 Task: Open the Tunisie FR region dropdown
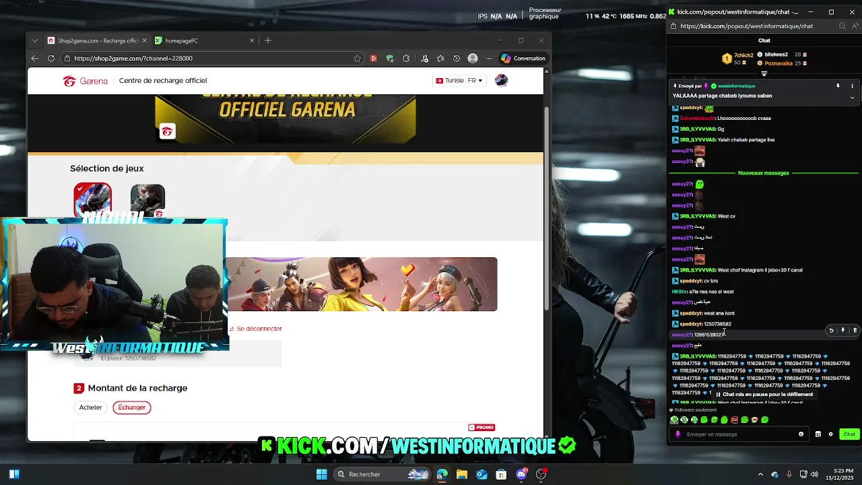(x=459, y=80)
